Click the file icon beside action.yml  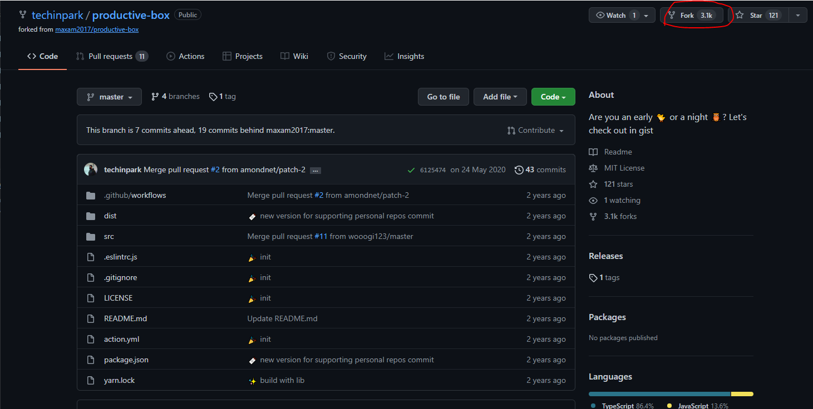[91, 340]
